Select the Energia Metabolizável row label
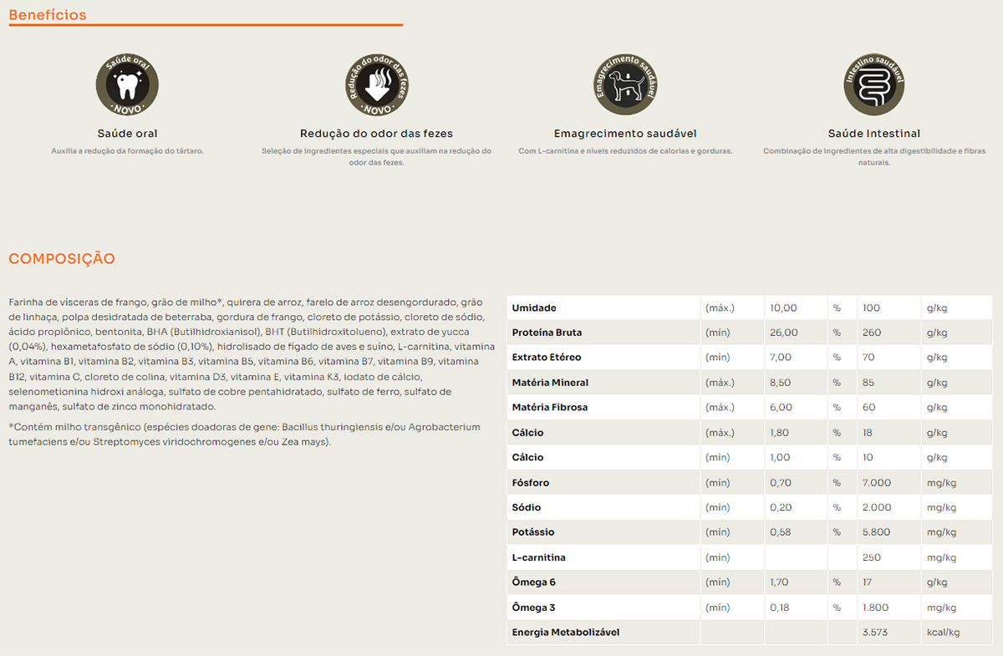The height and width of the screenshot is (656, 1003). pos(566,633)
